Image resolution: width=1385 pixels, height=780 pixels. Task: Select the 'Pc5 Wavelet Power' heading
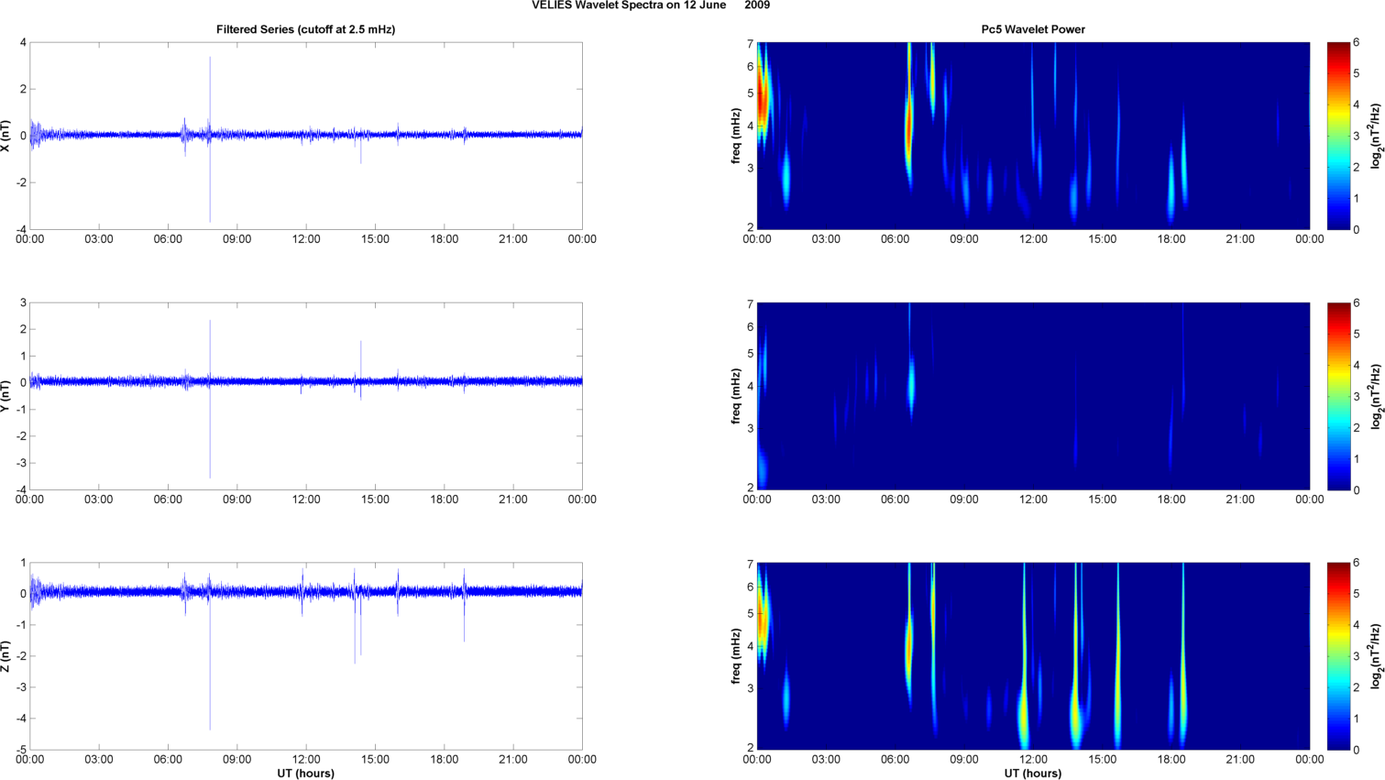tap(1033, 29)
